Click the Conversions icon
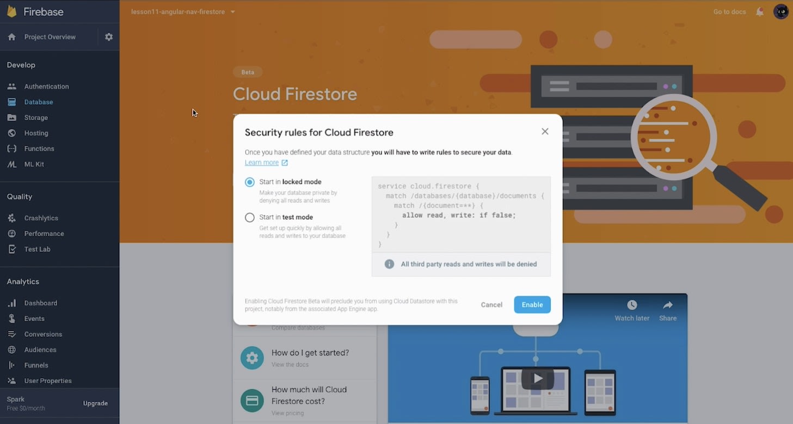Screen dimensions: 793x424 click(x=12, y=334)
